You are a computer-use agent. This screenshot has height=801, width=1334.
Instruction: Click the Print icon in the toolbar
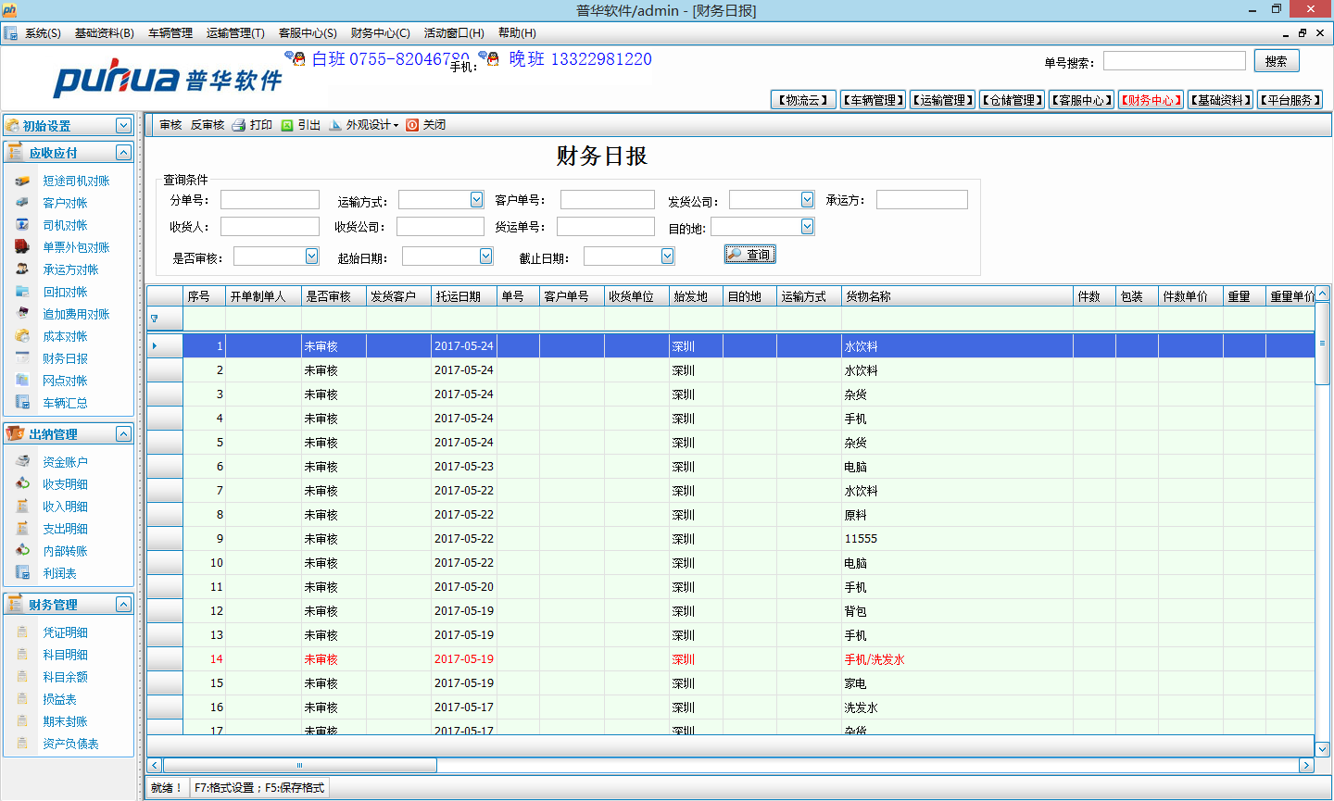[239, 125]
